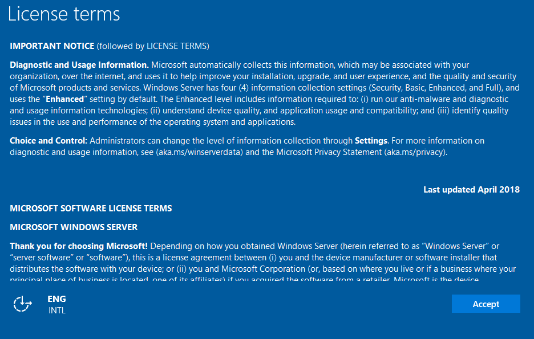Click the aka.ms/privacy reference
This screenshot has width=534, height=339.
tap(415, 152)
